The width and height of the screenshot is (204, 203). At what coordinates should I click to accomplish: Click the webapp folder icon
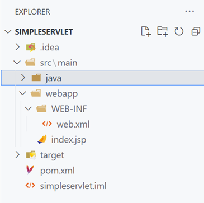pyautogui.click(x=36, y=93)
